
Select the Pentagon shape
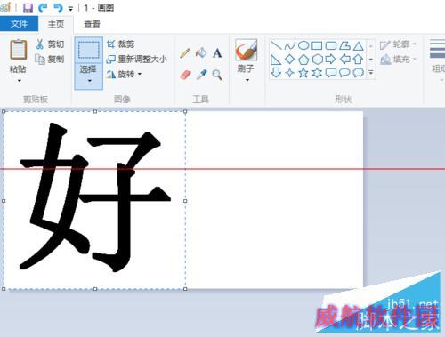pos(303,60)
